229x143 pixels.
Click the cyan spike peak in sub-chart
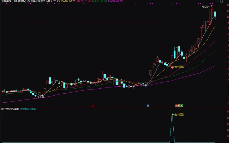coord(172,112)
